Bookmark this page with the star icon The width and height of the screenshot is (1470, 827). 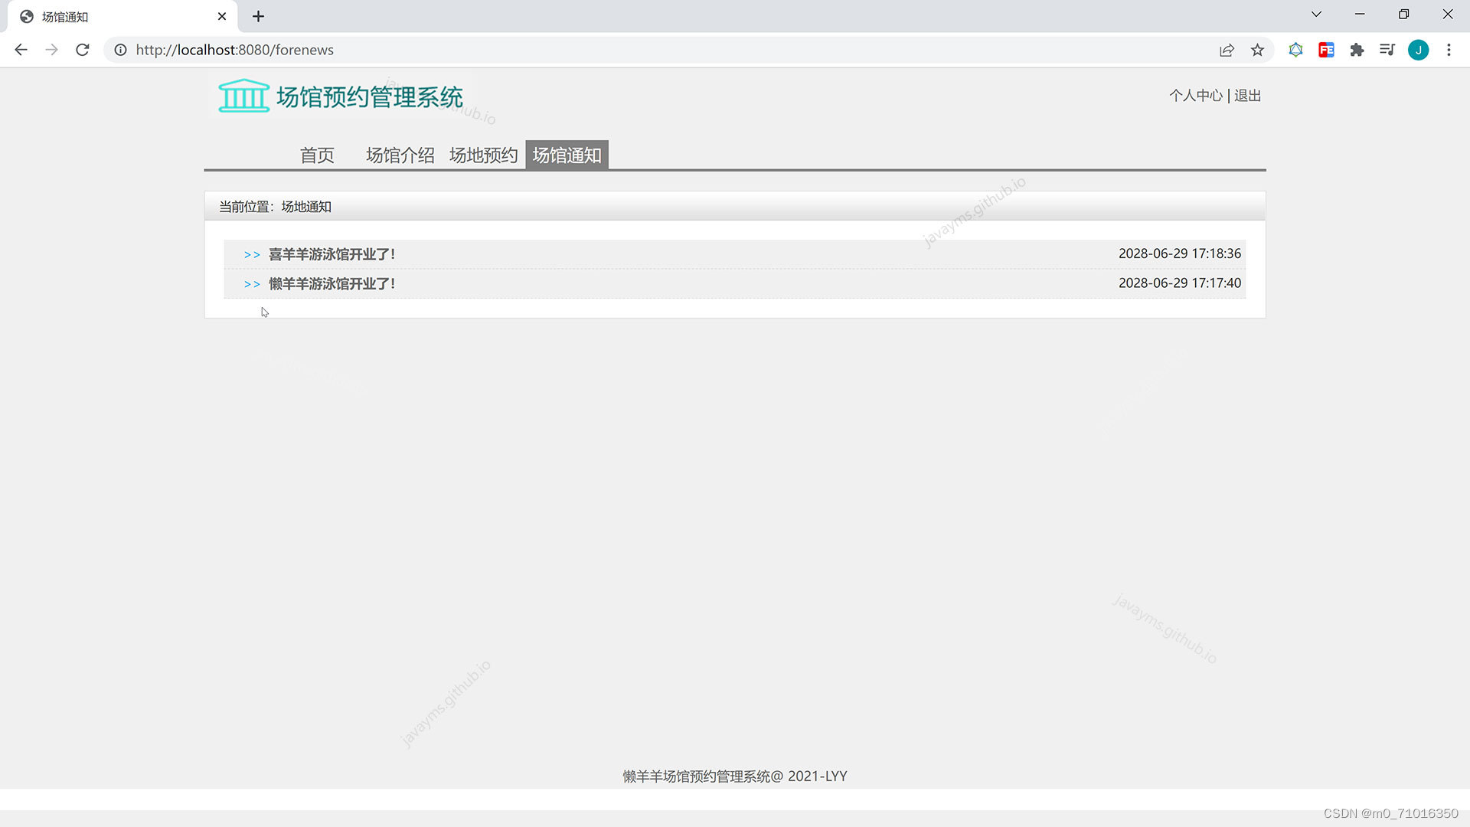point(1257,50)
